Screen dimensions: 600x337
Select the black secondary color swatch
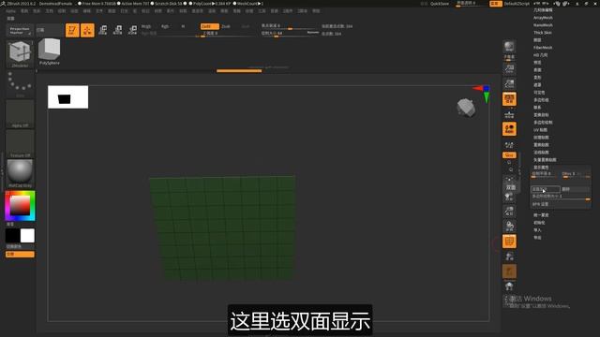coord(12,236)
